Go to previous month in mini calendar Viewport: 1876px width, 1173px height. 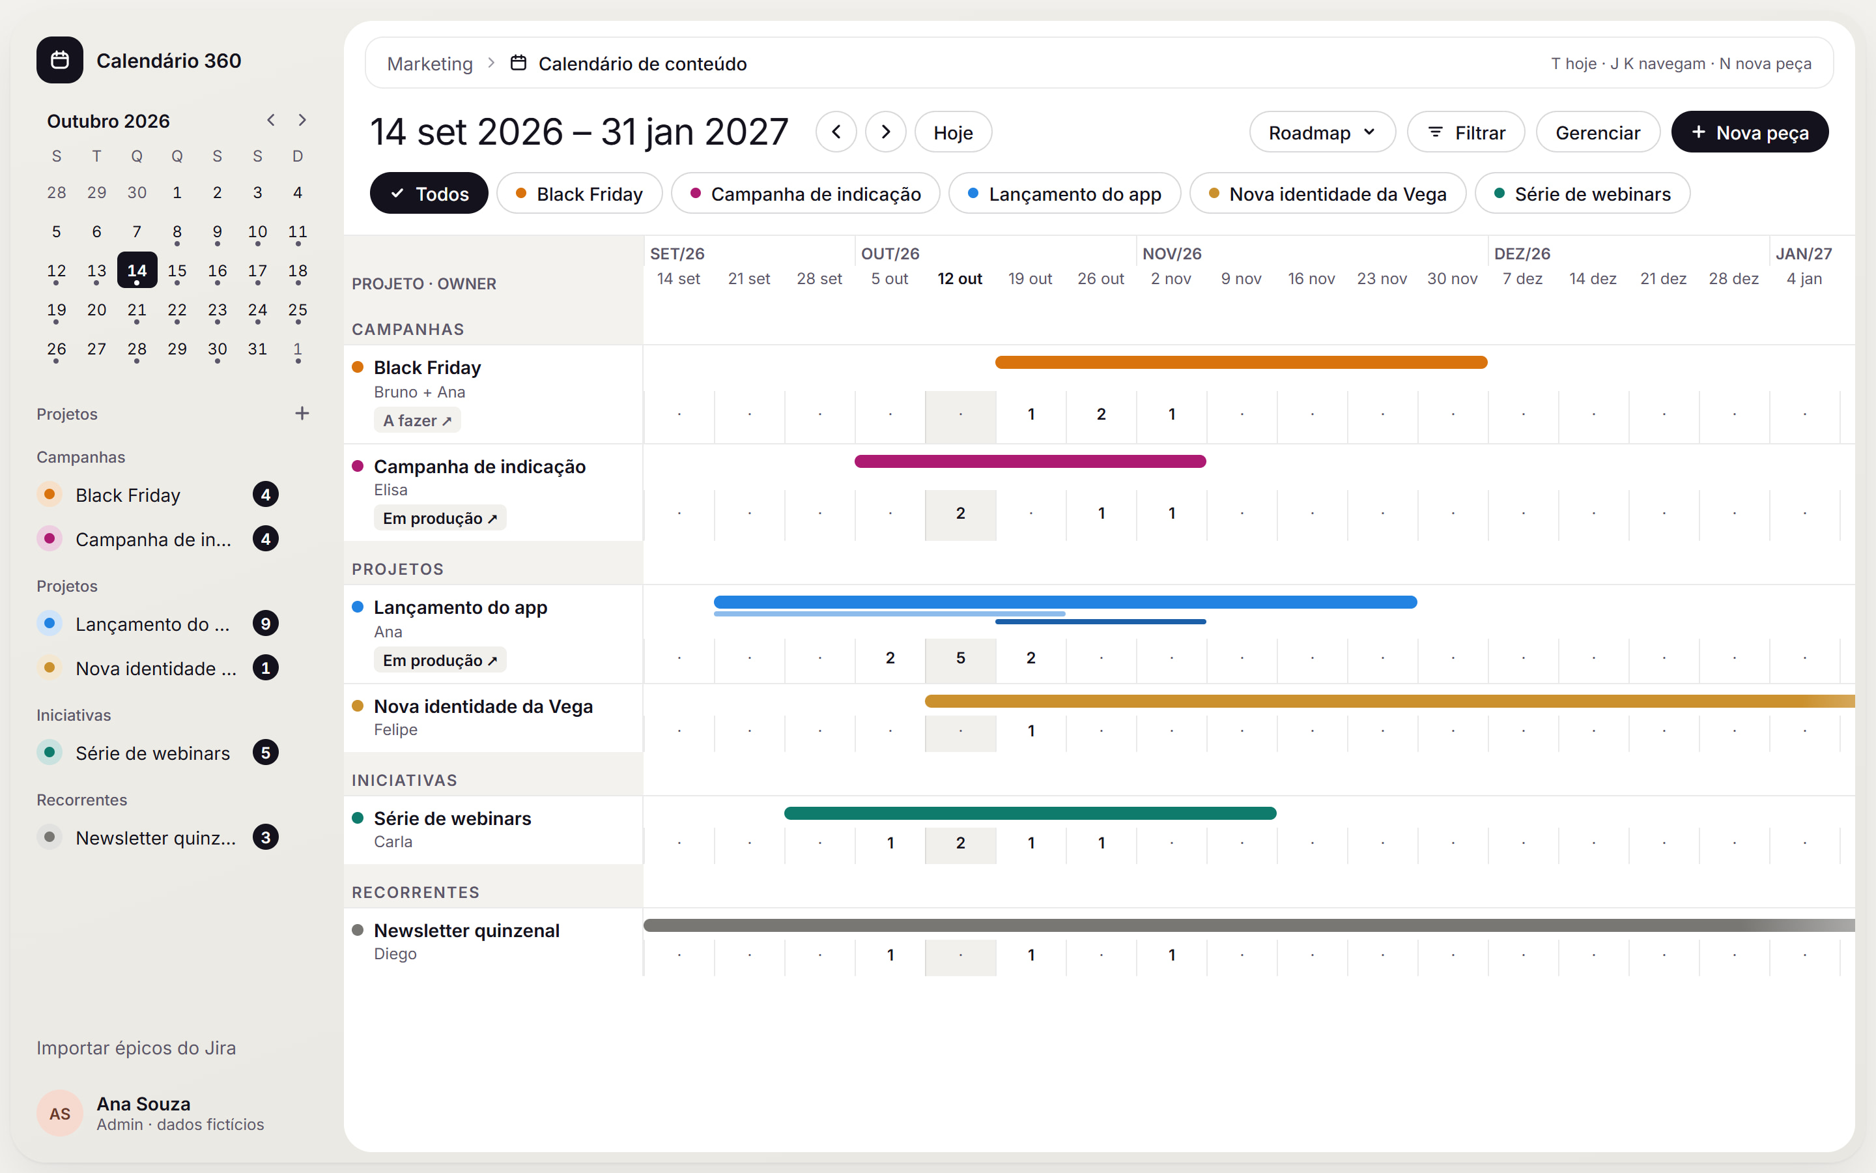(x=270, y=121)
